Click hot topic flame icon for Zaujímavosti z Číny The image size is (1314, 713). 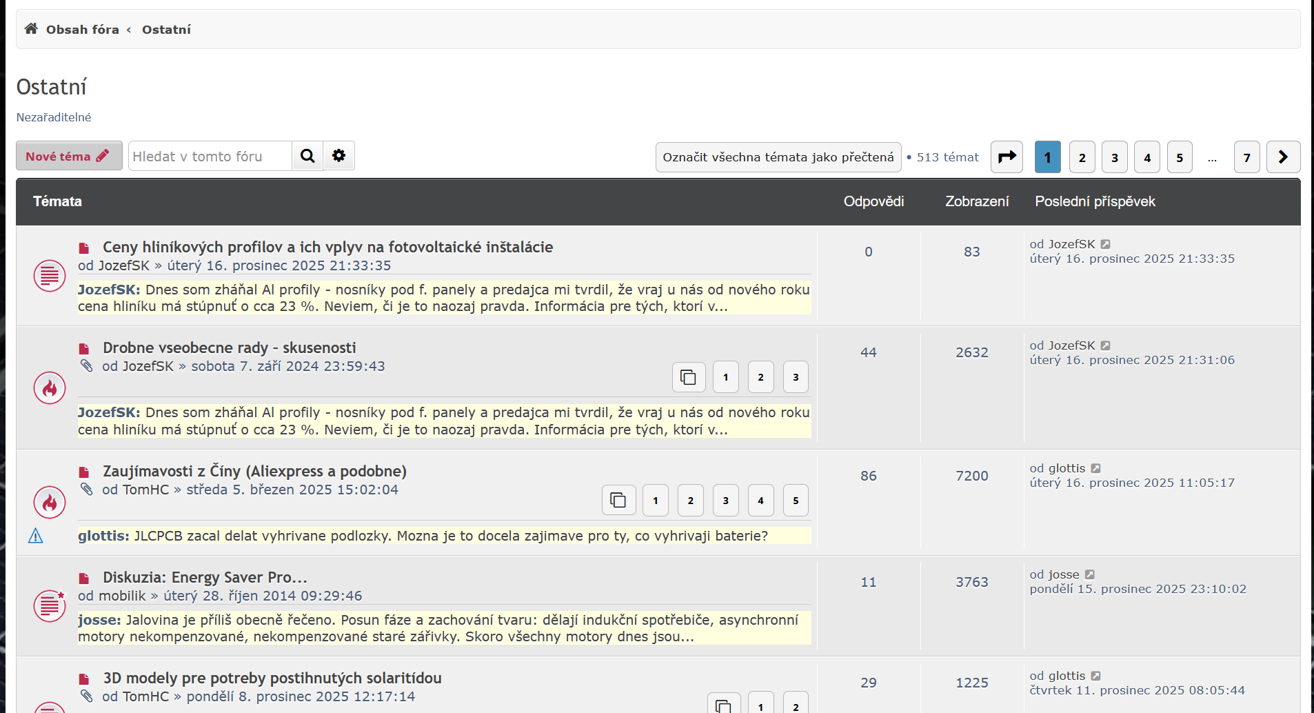click(50, 503)
